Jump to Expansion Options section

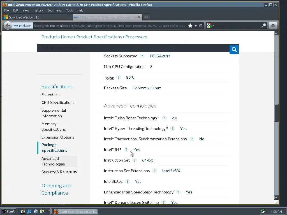58,137
